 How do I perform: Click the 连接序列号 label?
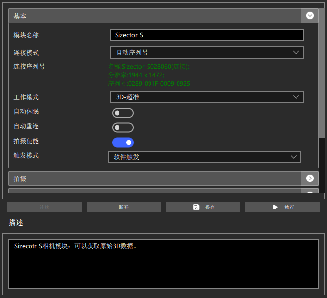click(29, 67)
